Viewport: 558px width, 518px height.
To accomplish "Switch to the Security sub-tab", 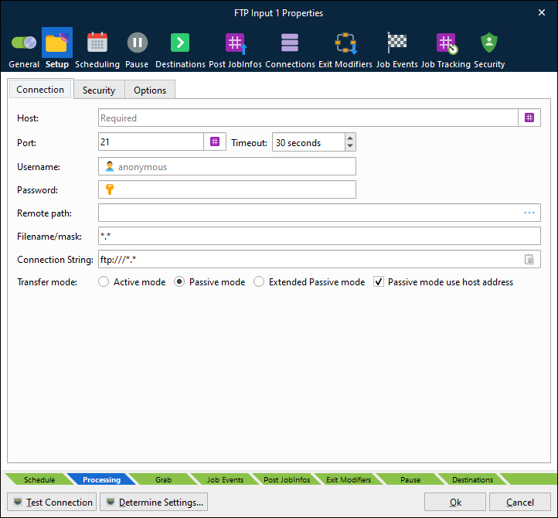I will pyautogui.click(x=99, y=90).
